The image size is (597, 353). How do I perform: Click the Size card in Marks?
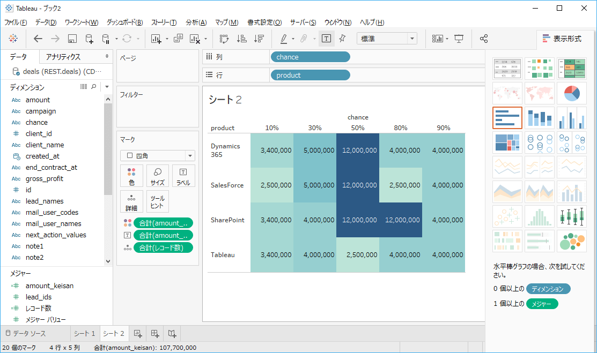[x=157, y=176]
